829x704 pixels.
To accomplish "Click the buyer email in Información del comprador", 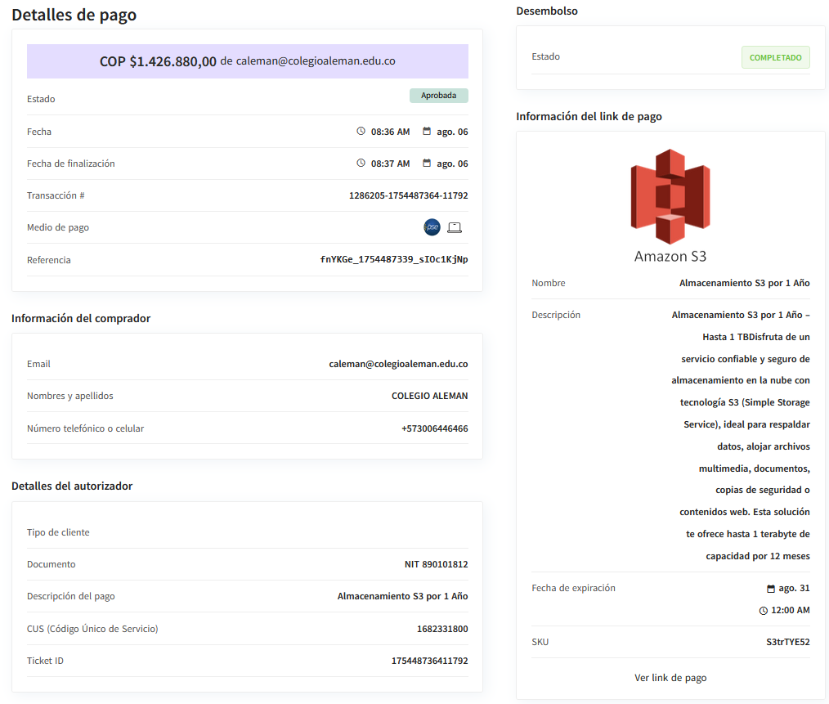I will coord(398,364).
